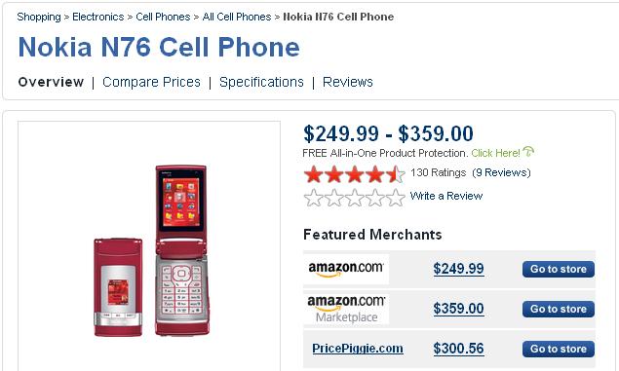
Task: Rate five stars in Write a Review
Action: (395, 197)
